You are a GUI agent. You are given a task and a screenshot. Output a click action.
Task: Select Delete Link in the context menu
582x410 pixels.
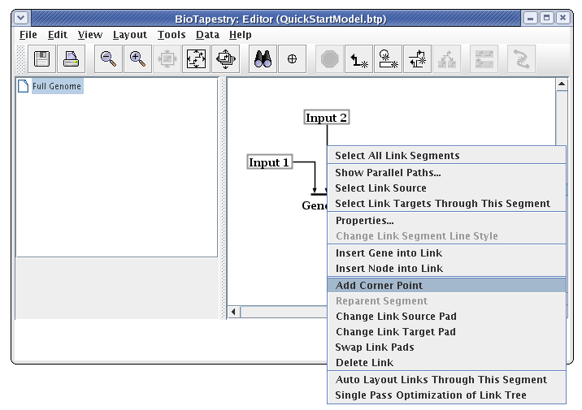pyautogui.click(x=364, y=363)
